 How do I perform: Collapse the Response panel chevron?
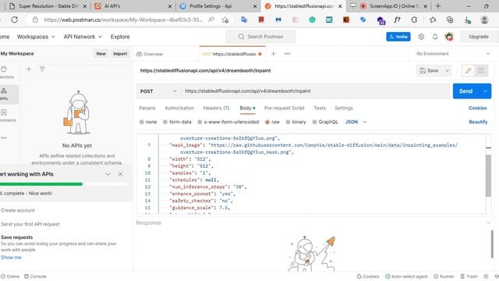pyautogui.click(x=488, y=222)
